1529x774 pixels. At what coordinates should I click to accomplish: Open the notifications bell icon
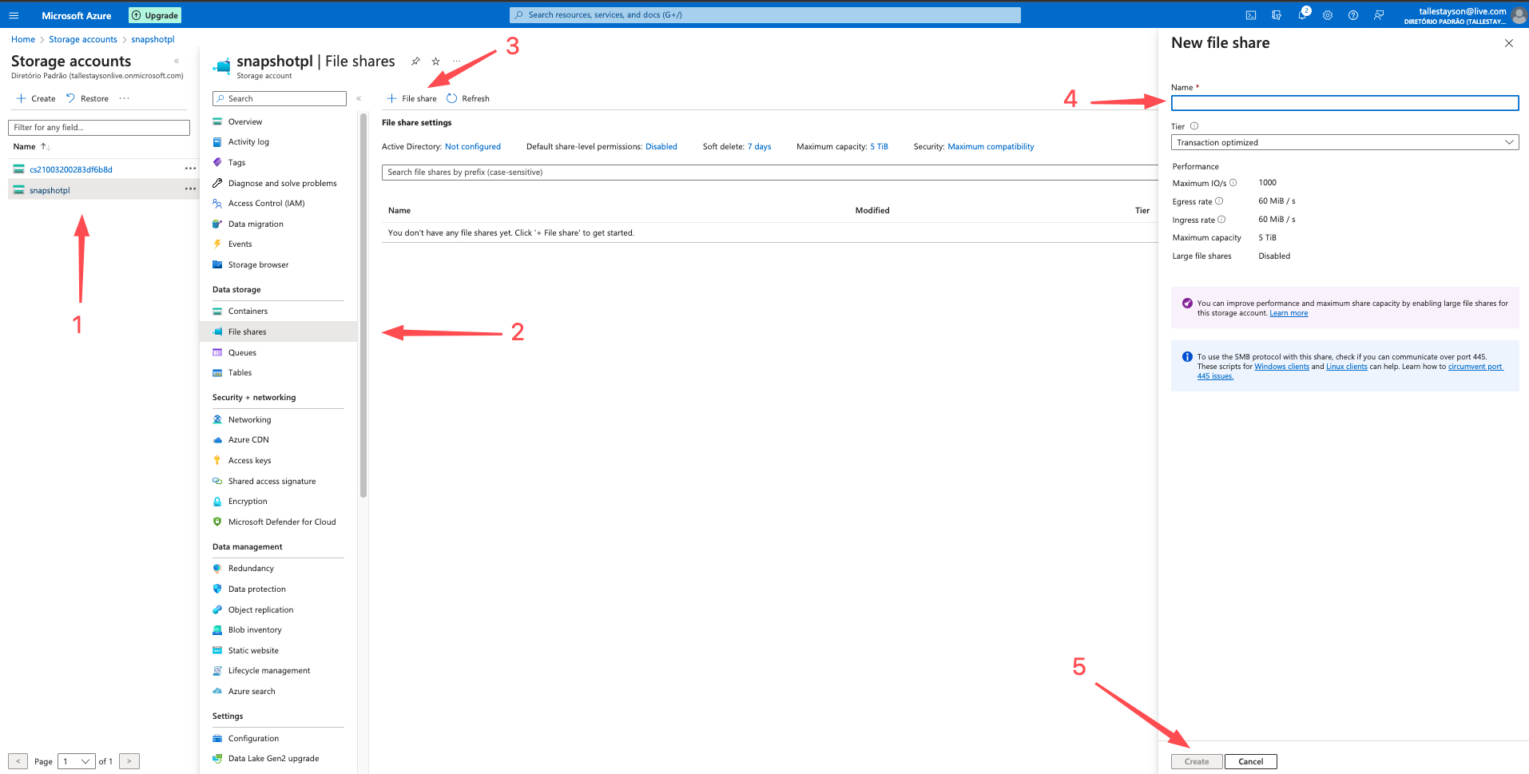click(1302, 15)
